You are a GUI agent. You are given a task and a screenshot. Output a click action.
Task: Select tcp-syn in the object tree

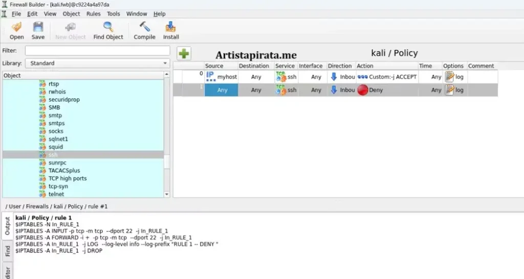click(58, 186)
